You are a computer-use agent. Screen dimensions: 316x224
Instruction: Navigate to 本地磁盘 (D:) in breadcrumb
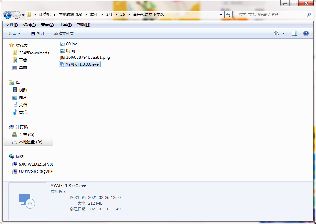(70, 15)
